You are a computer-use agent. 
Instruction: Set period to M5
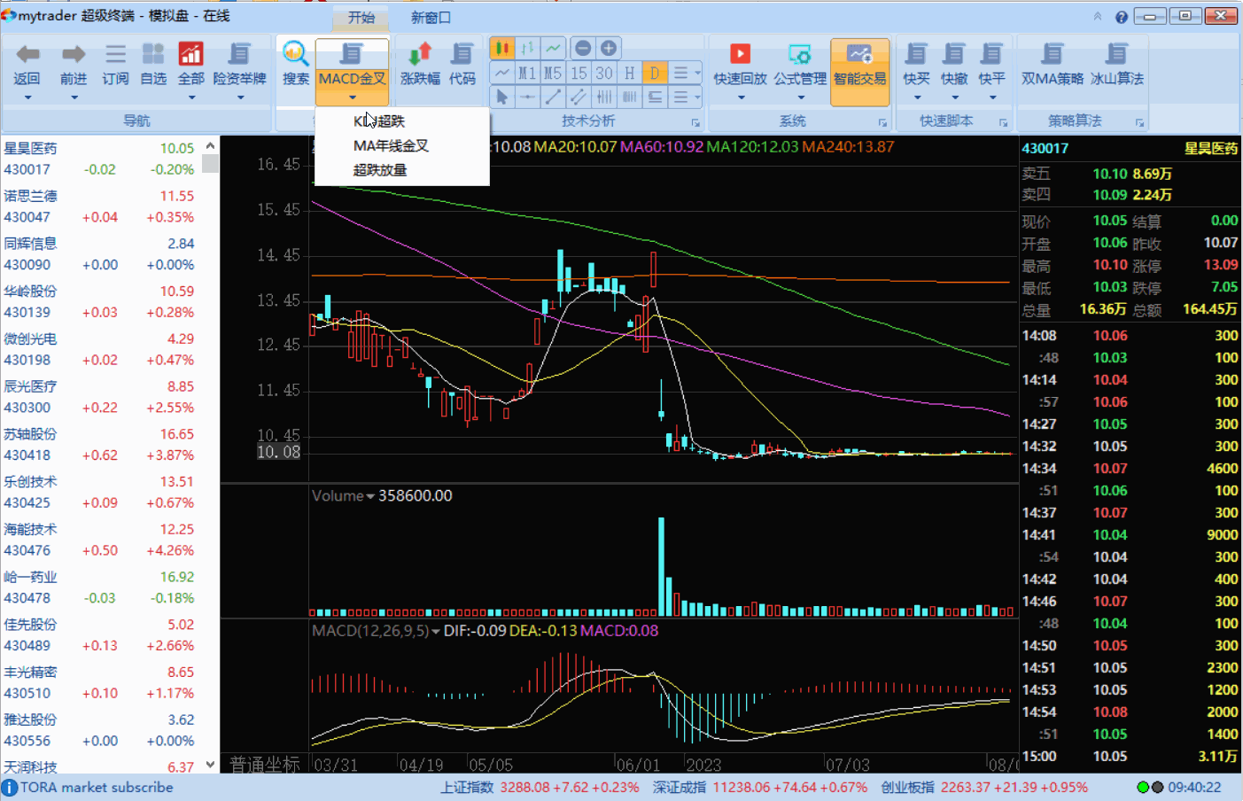coord(553,73)
